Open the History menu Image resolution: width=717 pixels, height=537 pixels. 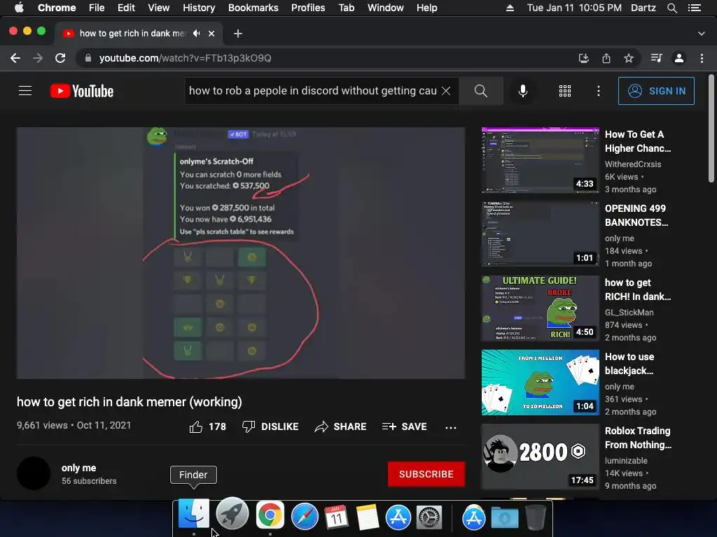(199, 8)
